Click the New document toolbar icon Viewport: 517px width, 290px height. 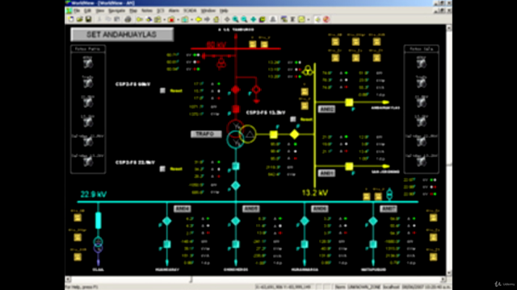point(71,19)
